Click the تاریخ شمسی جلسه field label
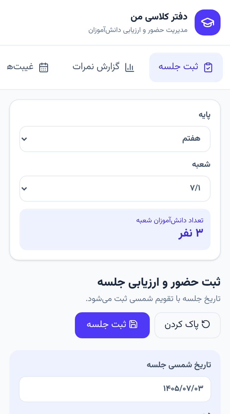The width and height of the screenshot is (230, 414). point(179,365)
